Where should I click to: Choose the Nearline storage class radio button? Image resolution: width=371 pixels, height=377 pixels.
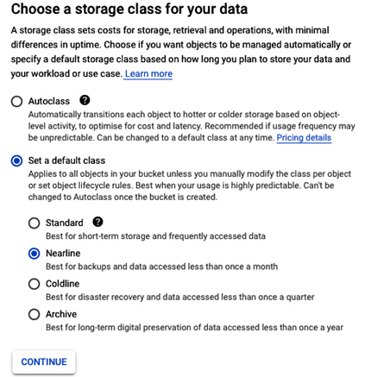[x=34, y=254]
